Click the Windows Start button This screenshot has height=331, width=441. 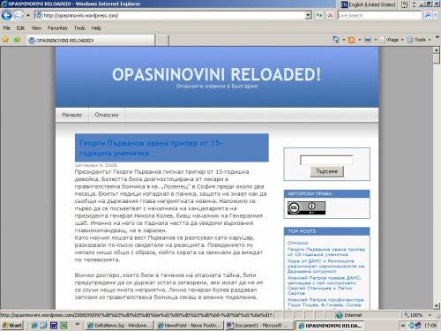coord(11,325)
